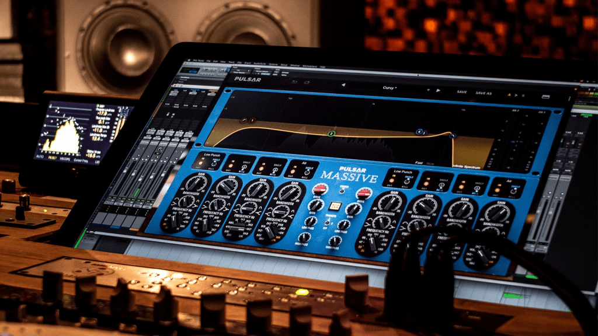Click the redo arrow in Pulsar header
This screenshot has height=336, width=598.
307,83
